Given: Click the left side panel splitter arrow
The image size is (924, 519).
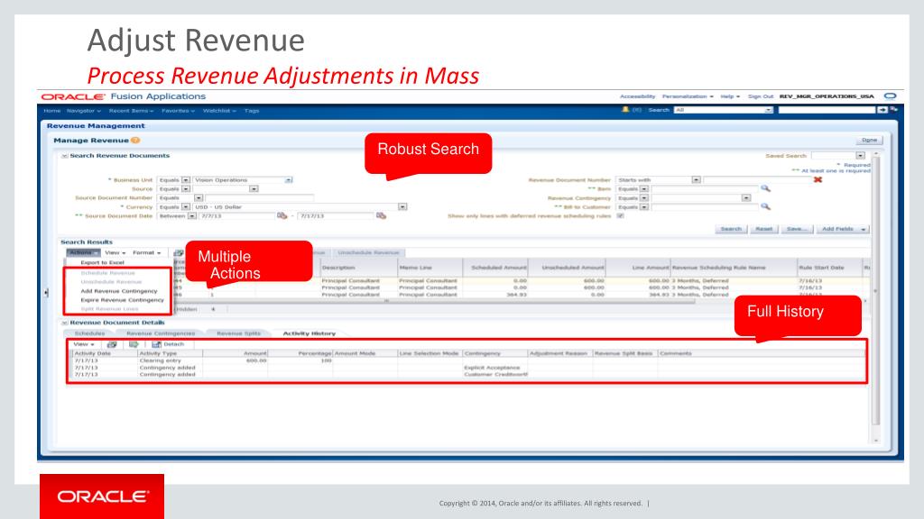Looking at the screenshot, I should coord(46,293).
